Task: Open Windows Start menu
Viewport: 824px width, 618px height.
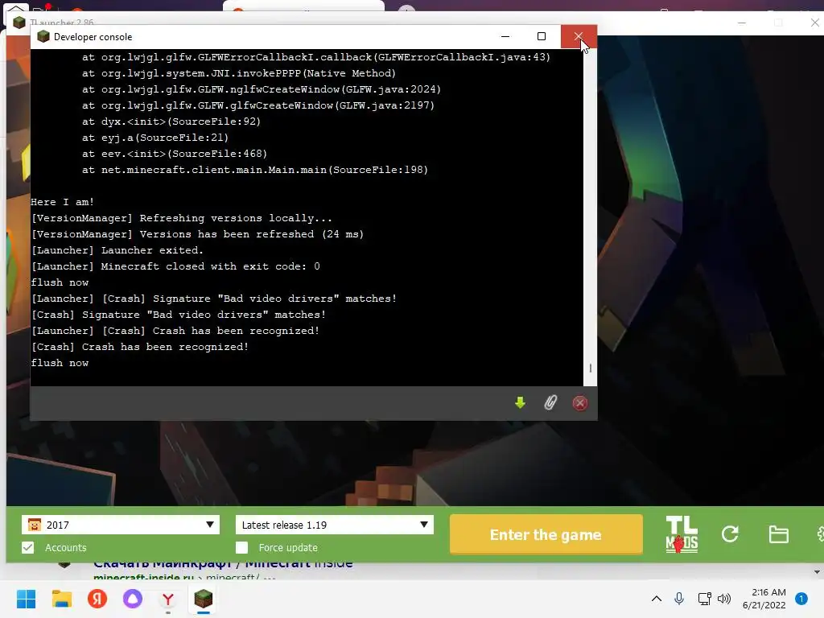Action: 26,599
